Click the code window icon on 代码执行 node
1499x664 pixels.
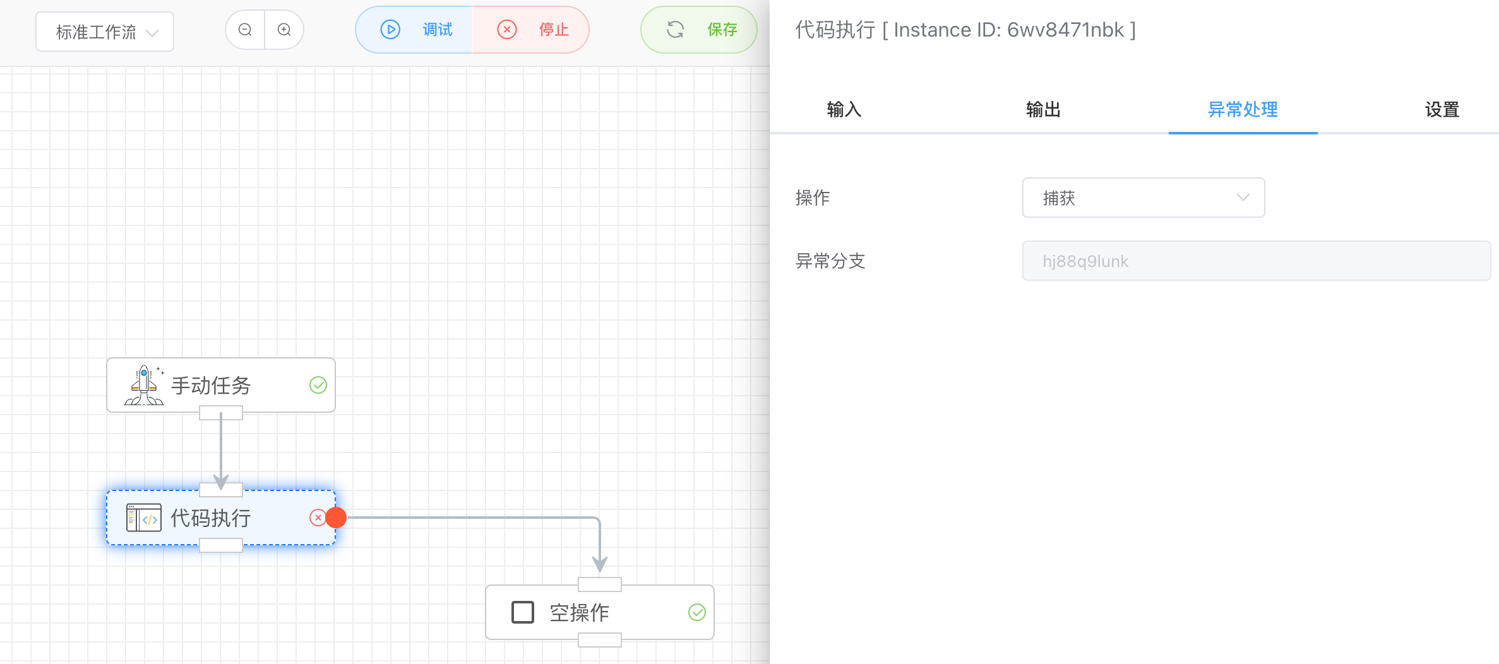[x=143, y=518]
